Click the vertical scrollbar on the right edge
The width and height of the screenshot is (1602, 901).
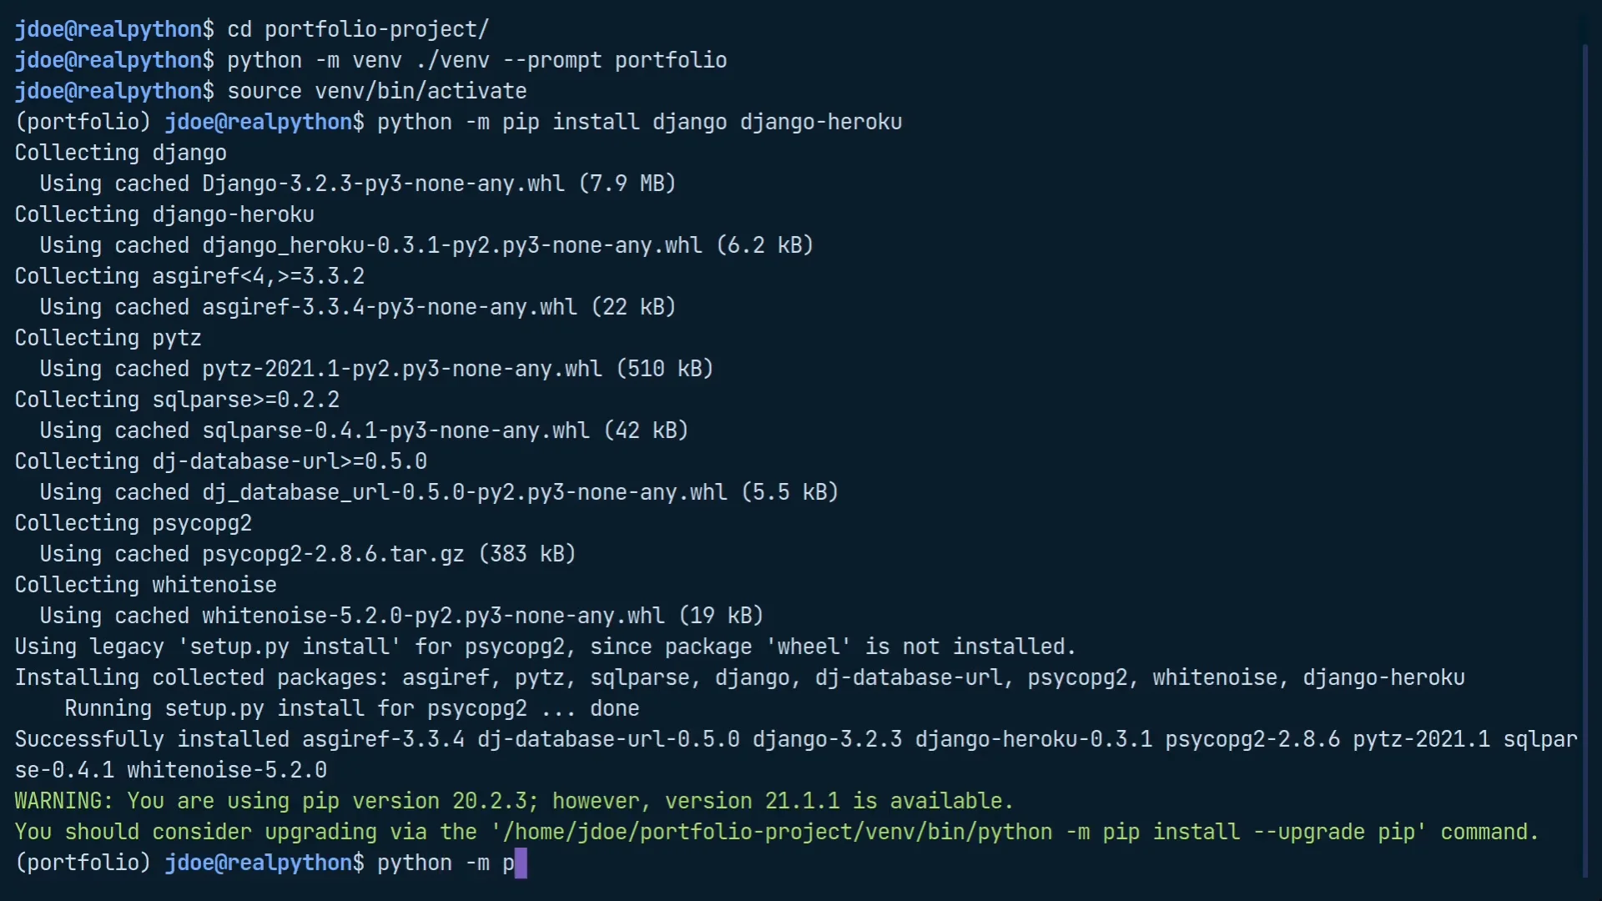[1584, 459]
